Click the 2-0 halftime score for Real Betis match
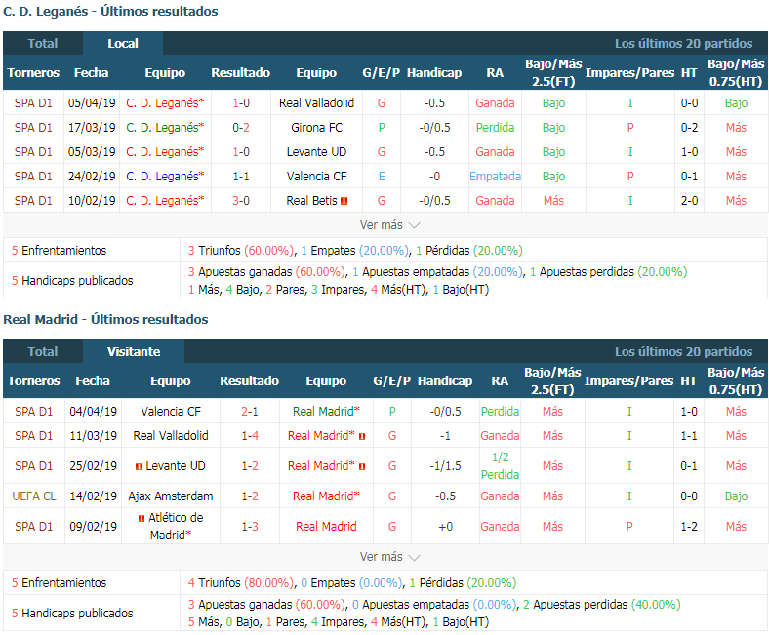 (x=689, y=201)
